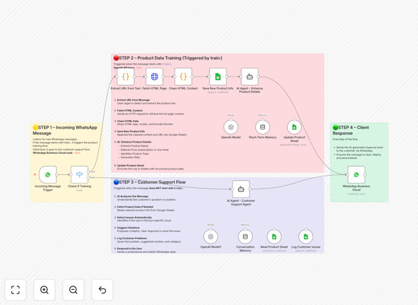Screen dimensions: 418x305
Task: Click the Fetch HTML Page globe node
Action: tap(155, 77)
